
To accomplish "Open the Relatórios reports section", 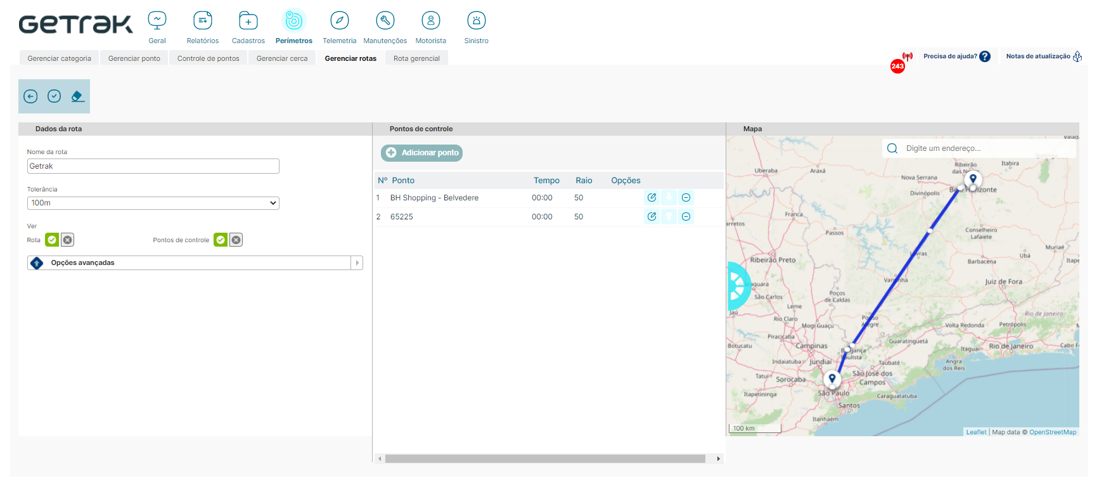I will pos(203,20).
